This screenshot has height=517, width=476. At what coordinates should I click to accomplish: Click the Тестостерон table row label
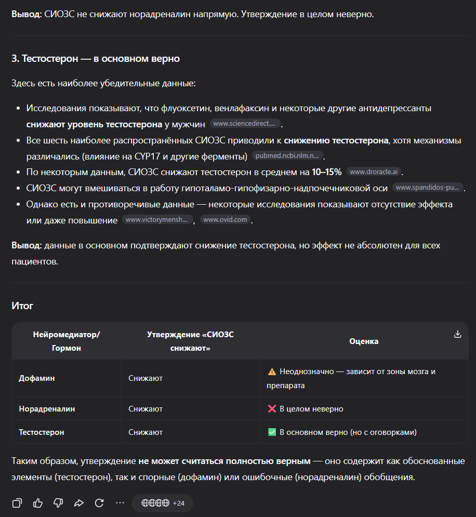[41, 432]
